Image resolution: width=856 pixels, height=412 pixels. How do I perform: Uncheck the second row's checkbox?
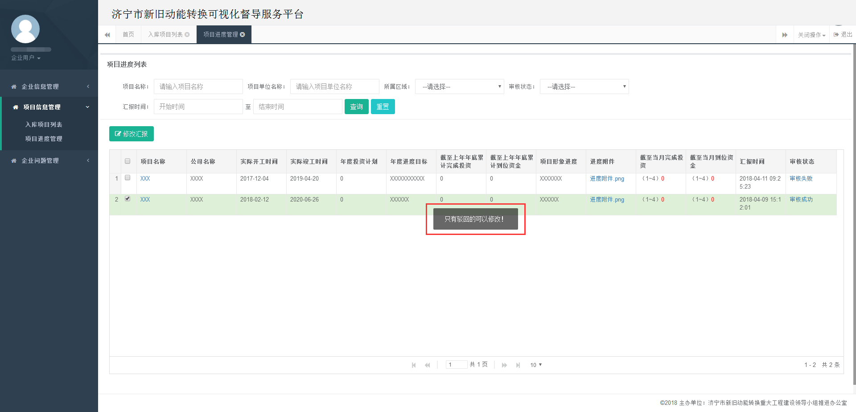pos(128,199)
